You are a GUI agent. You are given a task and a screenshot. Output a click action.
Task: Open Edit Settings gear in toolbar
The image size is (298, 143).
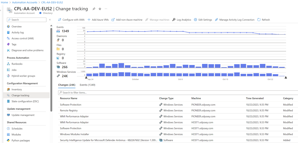coord(195,20)
